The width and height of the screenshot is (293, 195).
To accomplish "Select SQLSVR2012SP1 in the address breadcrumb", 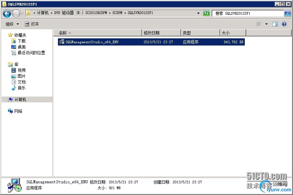I will tap(140, 13).
